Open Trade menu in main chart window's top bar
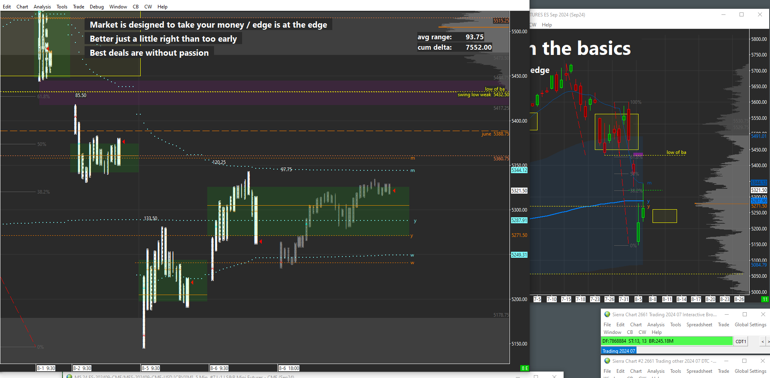Viewport: 770px width, 378px height. (x=79, y=7)
